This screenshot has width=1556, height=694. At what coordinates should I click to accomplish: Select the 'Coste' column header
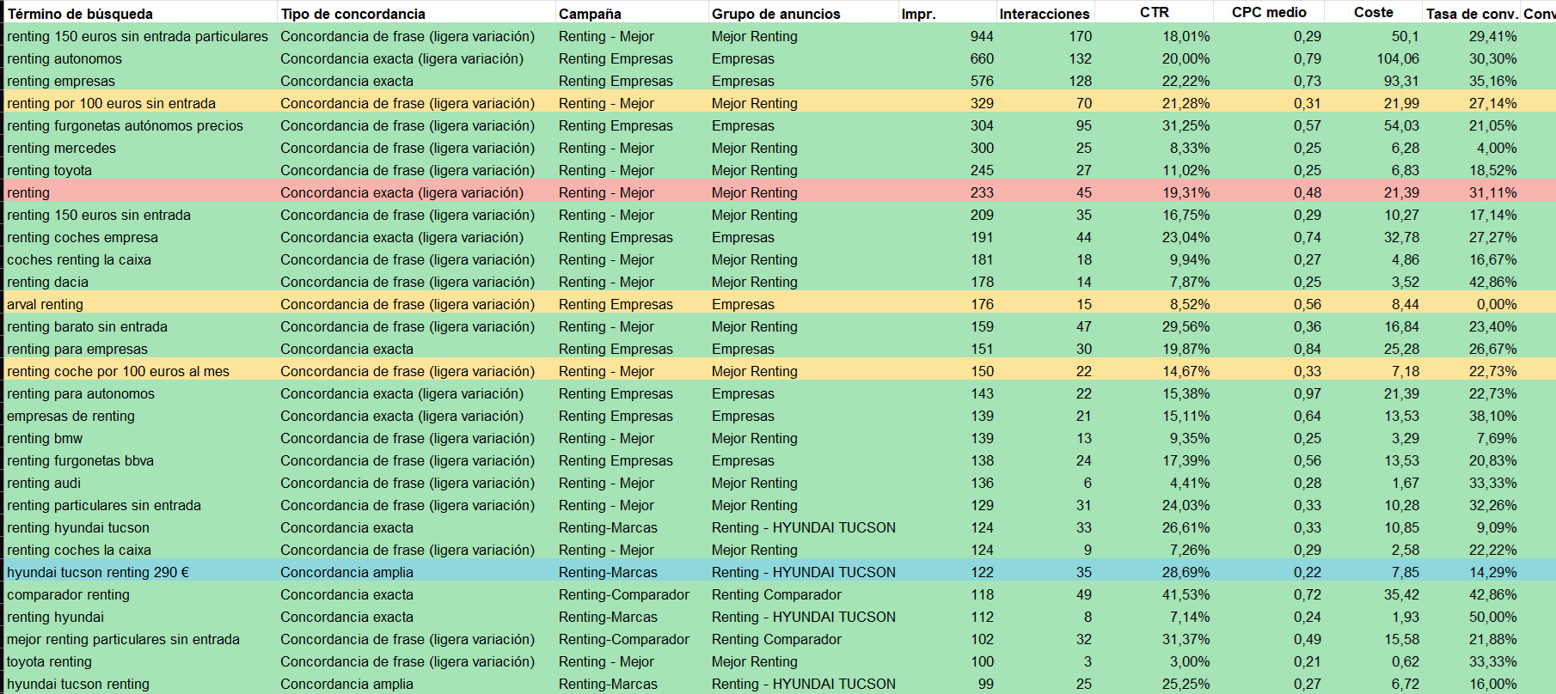pos(1374,12)
